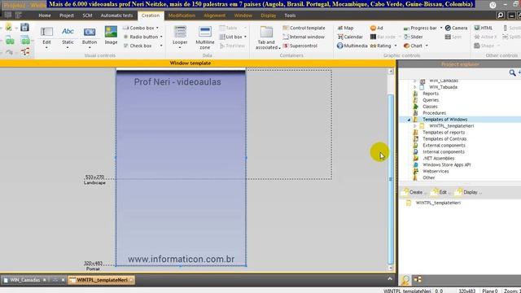
Task: Open the Combo box dropdown arrow
Action: [157, 28]
